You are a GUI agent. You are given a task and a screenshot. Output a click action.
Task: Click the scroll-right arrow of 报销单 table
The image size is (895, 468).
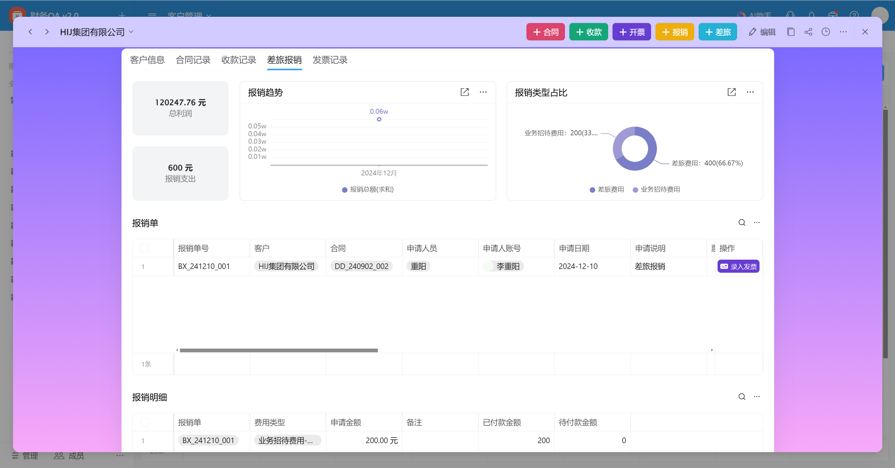(712, 350)
